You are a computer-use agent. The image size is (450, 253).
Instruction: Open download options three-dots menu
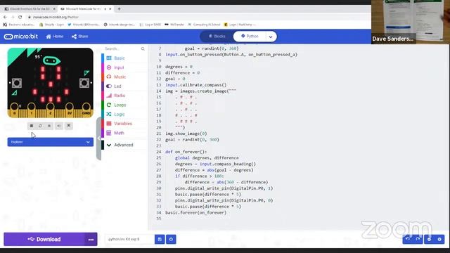[x=91, y=239]
